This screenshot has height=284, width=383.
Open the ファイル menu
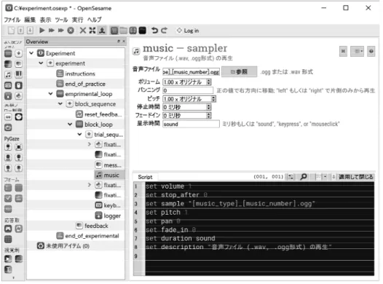point(12,20)
